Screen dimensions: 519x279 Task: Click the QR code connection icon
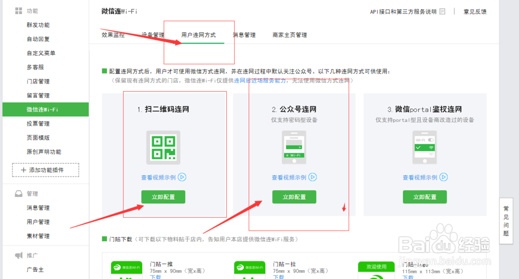163,147
